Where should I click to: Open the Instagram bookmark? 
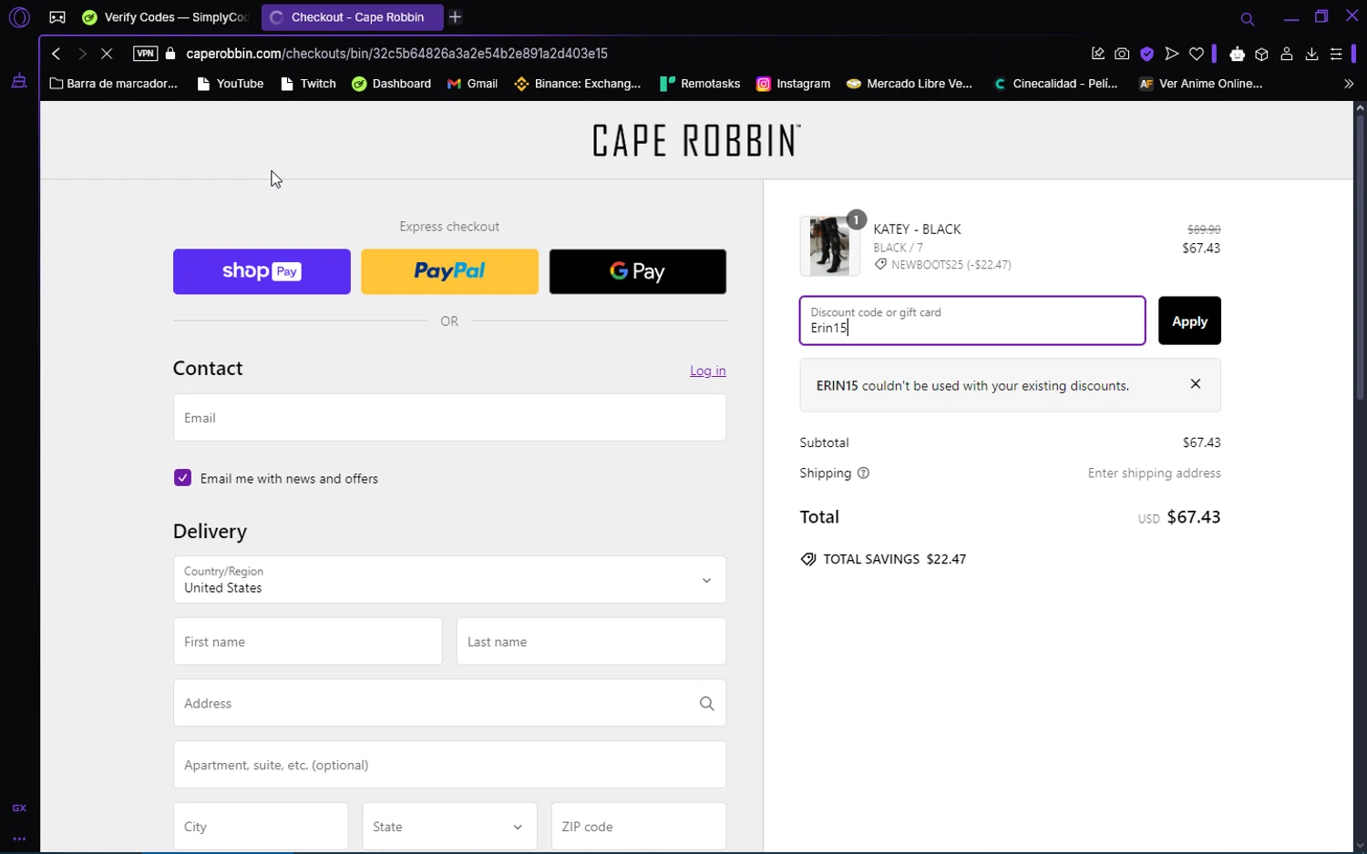[794, 84]
